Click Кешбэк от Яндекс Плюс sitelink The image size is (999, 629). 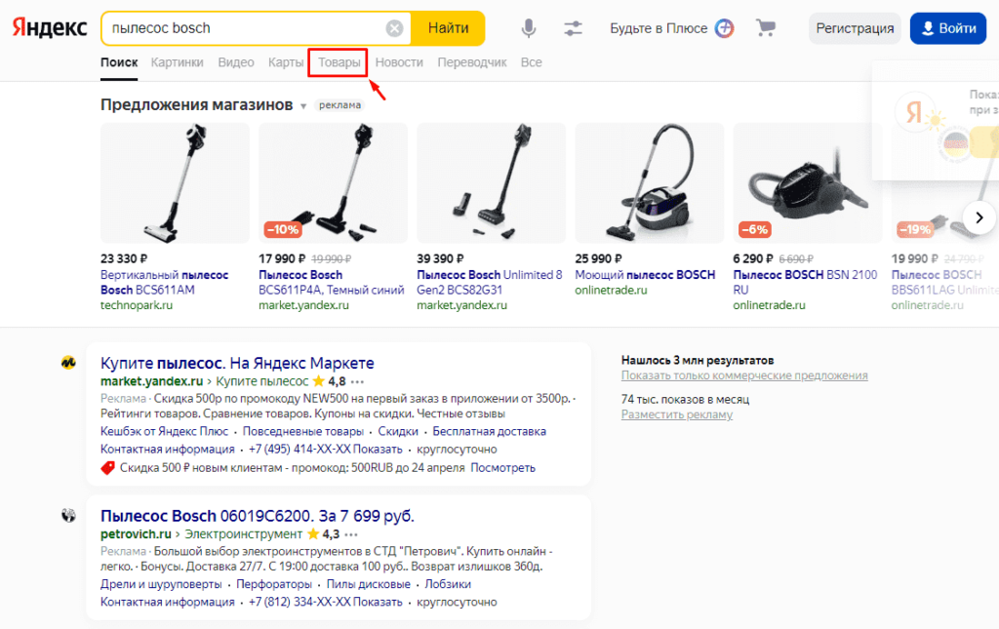[164, 432]
